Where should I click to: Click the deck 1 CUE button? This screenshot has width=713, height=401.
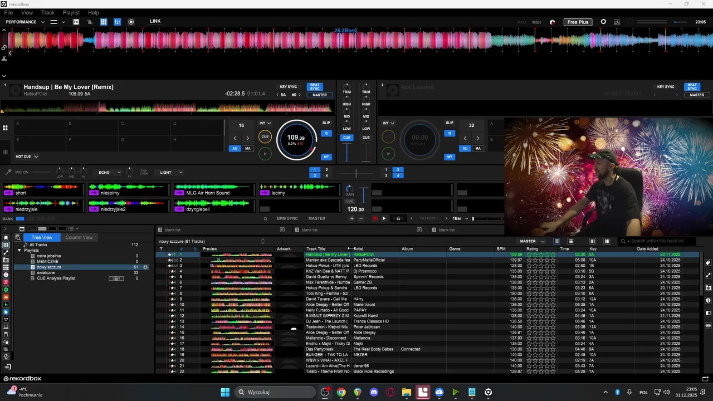[x=265, y=136]
